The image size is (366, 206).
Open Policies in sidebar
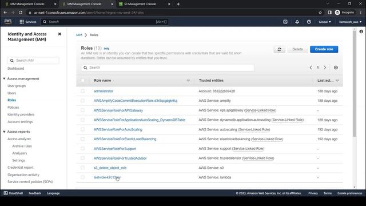click(13, 107)
